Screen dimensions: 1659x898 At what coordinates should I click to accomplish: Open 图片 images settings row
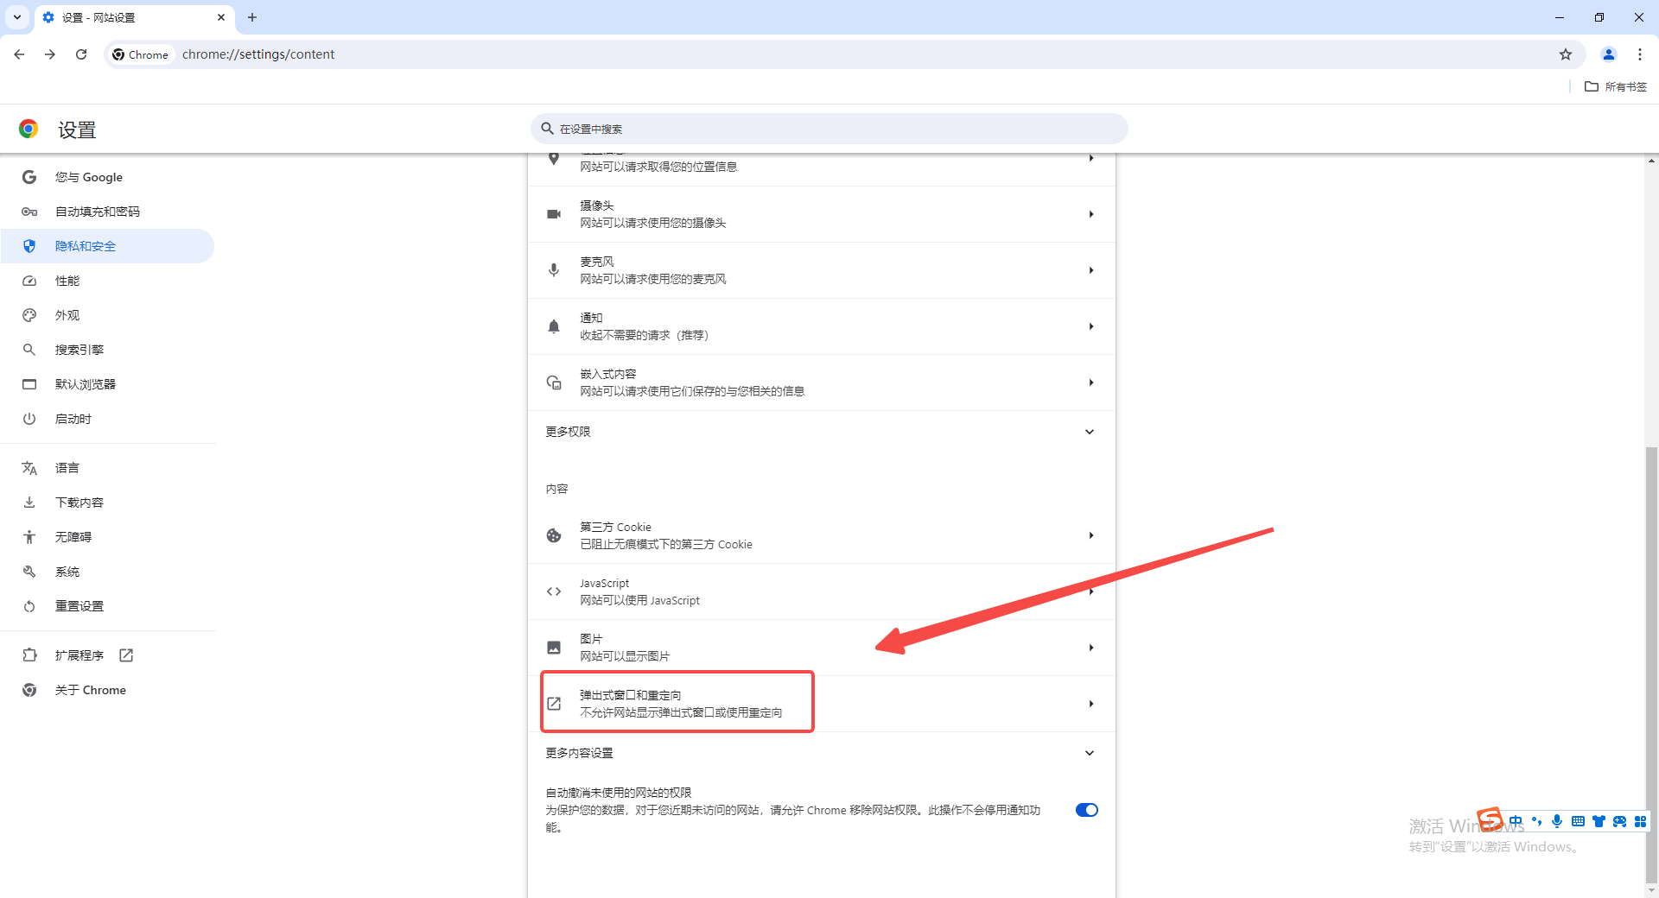pos(822,648)
